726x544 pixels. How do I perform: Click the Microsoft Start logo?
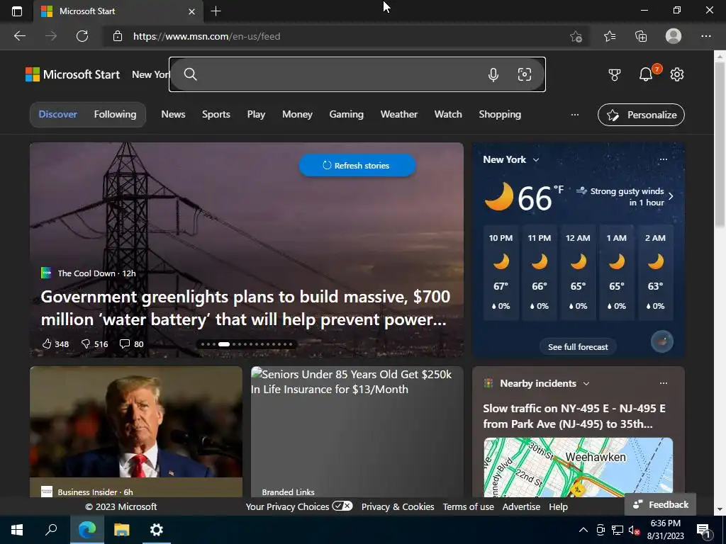click(x=73, y=74)
